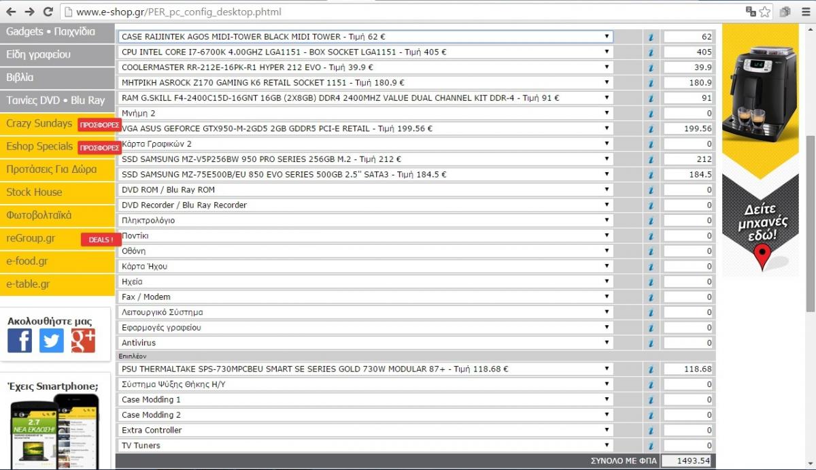The image size is (816, 470).
Task: Click the price field showing 118.68
Action: pos(689,369)
